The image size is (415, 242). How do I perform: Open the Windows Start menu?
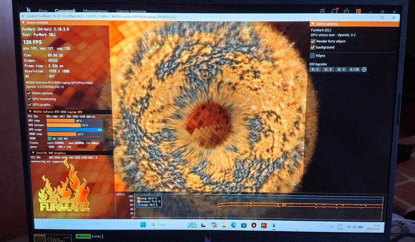(x=143, y=225)
